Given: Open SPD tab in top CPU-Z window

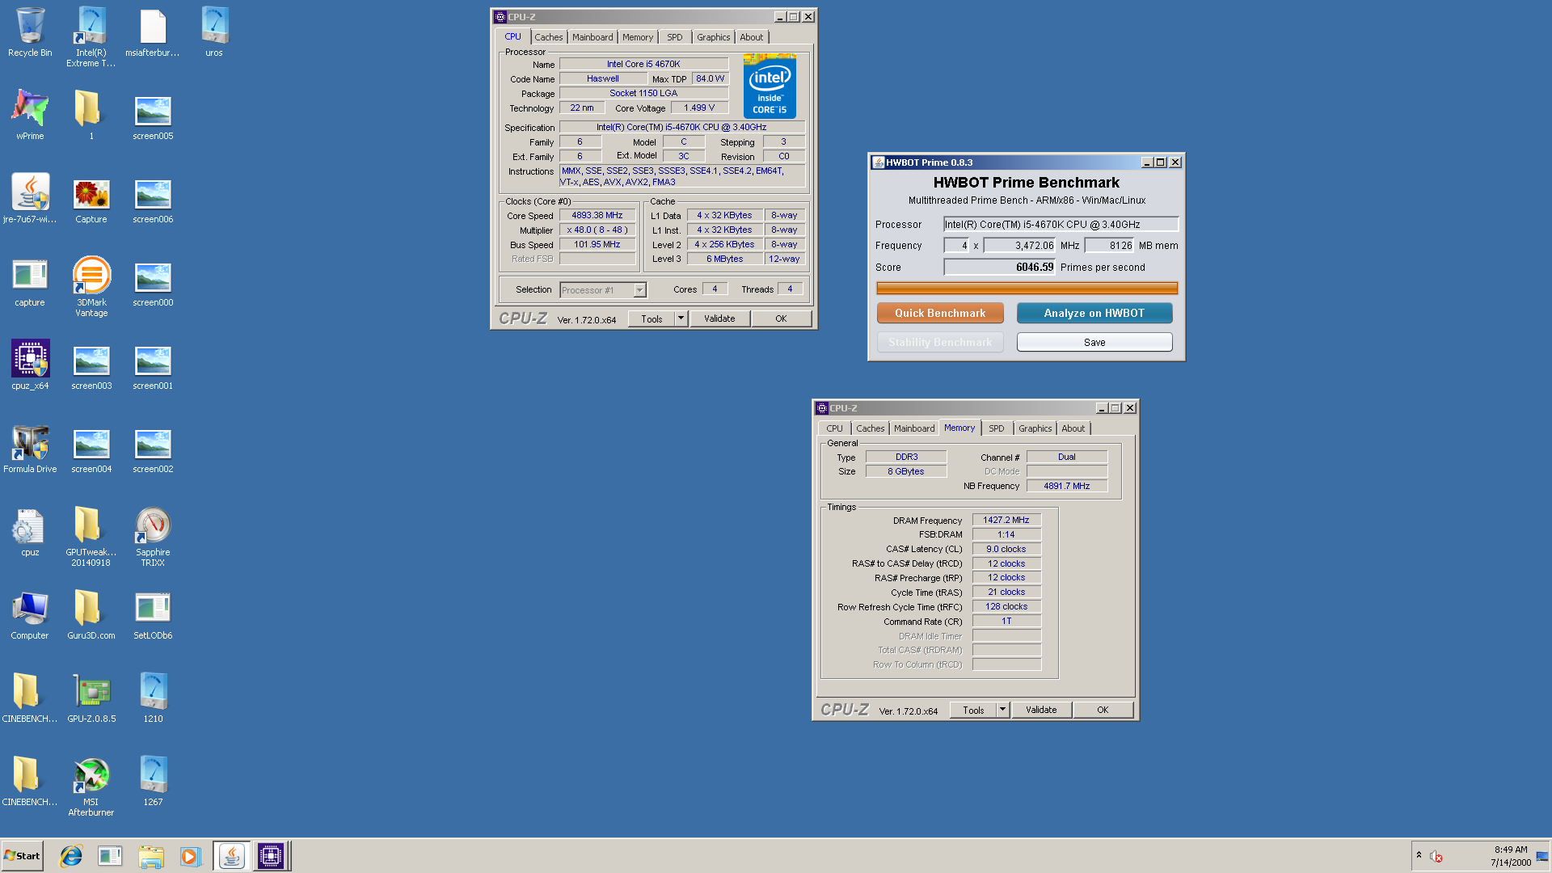Looking at the screenshot, I should click(675, 37).
